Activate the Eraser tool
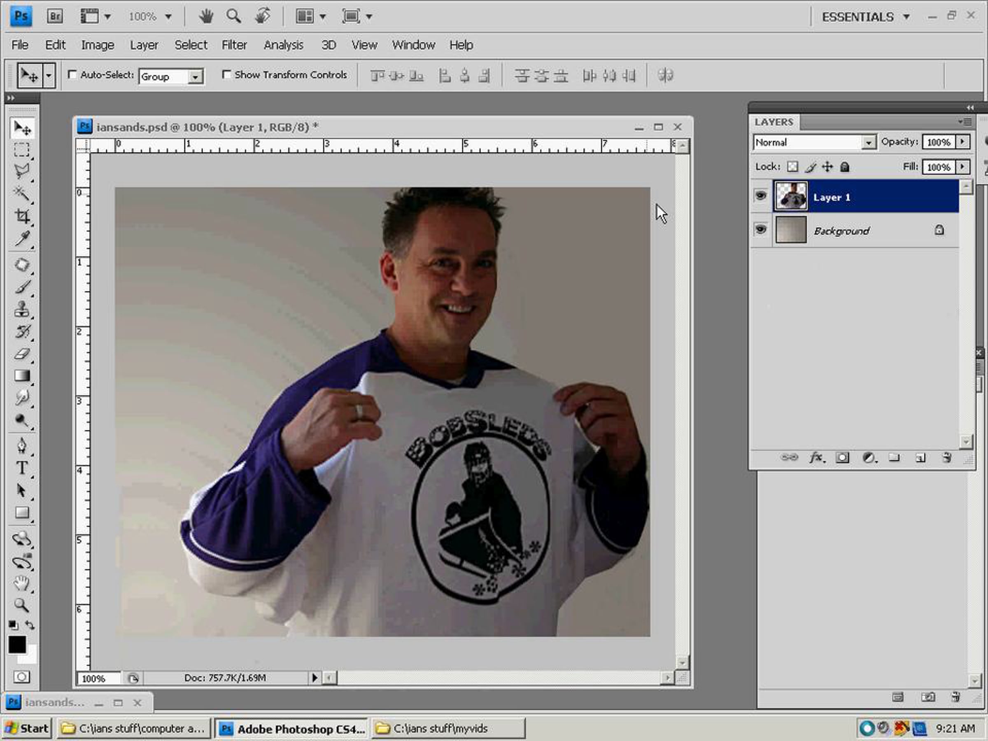988x741 pixels. (x=22, y=354)
